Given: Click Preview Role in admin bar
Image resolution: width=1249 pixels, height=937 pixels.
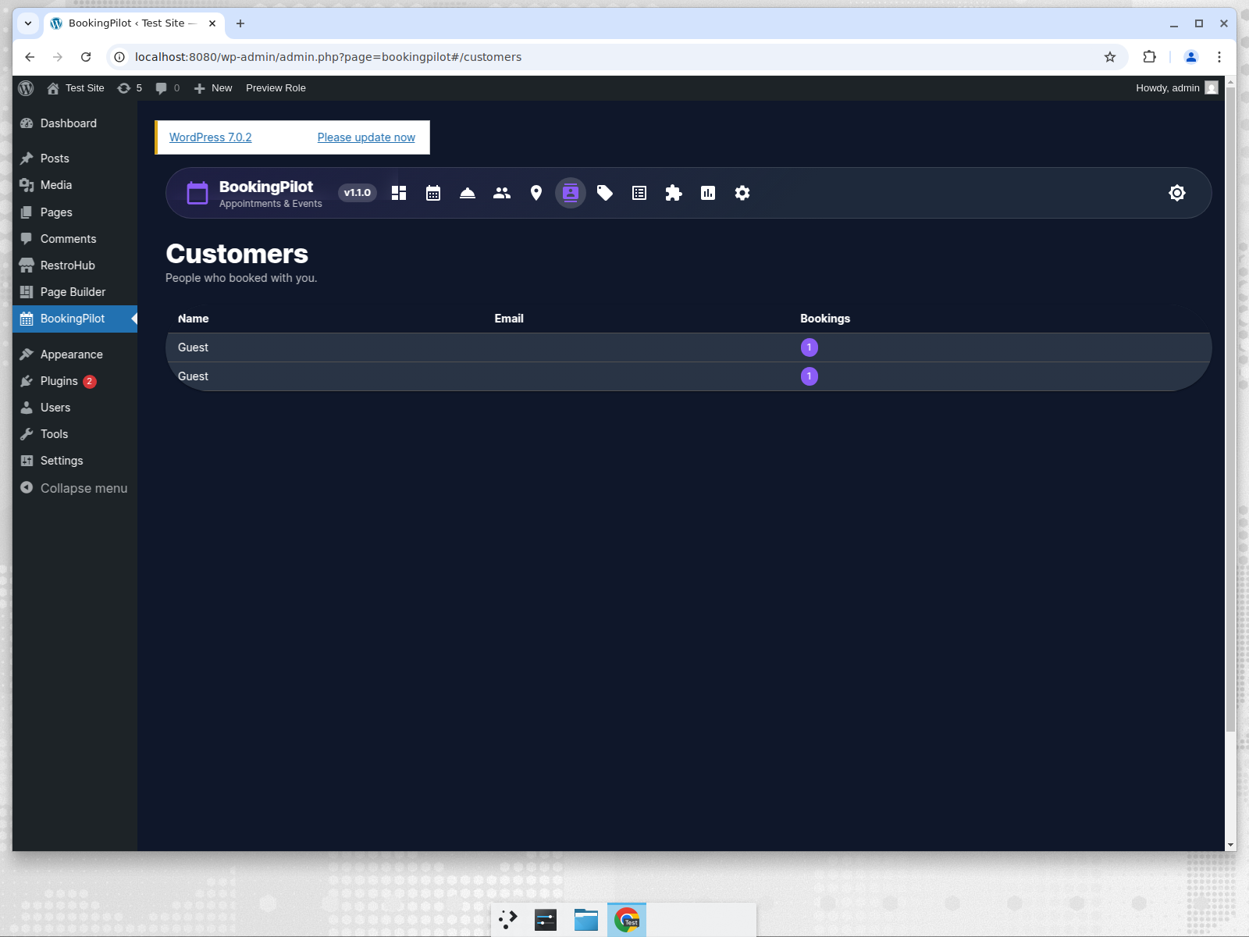Looking at the screenshot, I should point(276,88).
